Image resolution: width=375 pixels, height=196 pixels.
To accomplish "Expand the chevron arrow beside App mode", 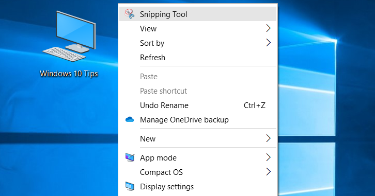I will [269, 157].
